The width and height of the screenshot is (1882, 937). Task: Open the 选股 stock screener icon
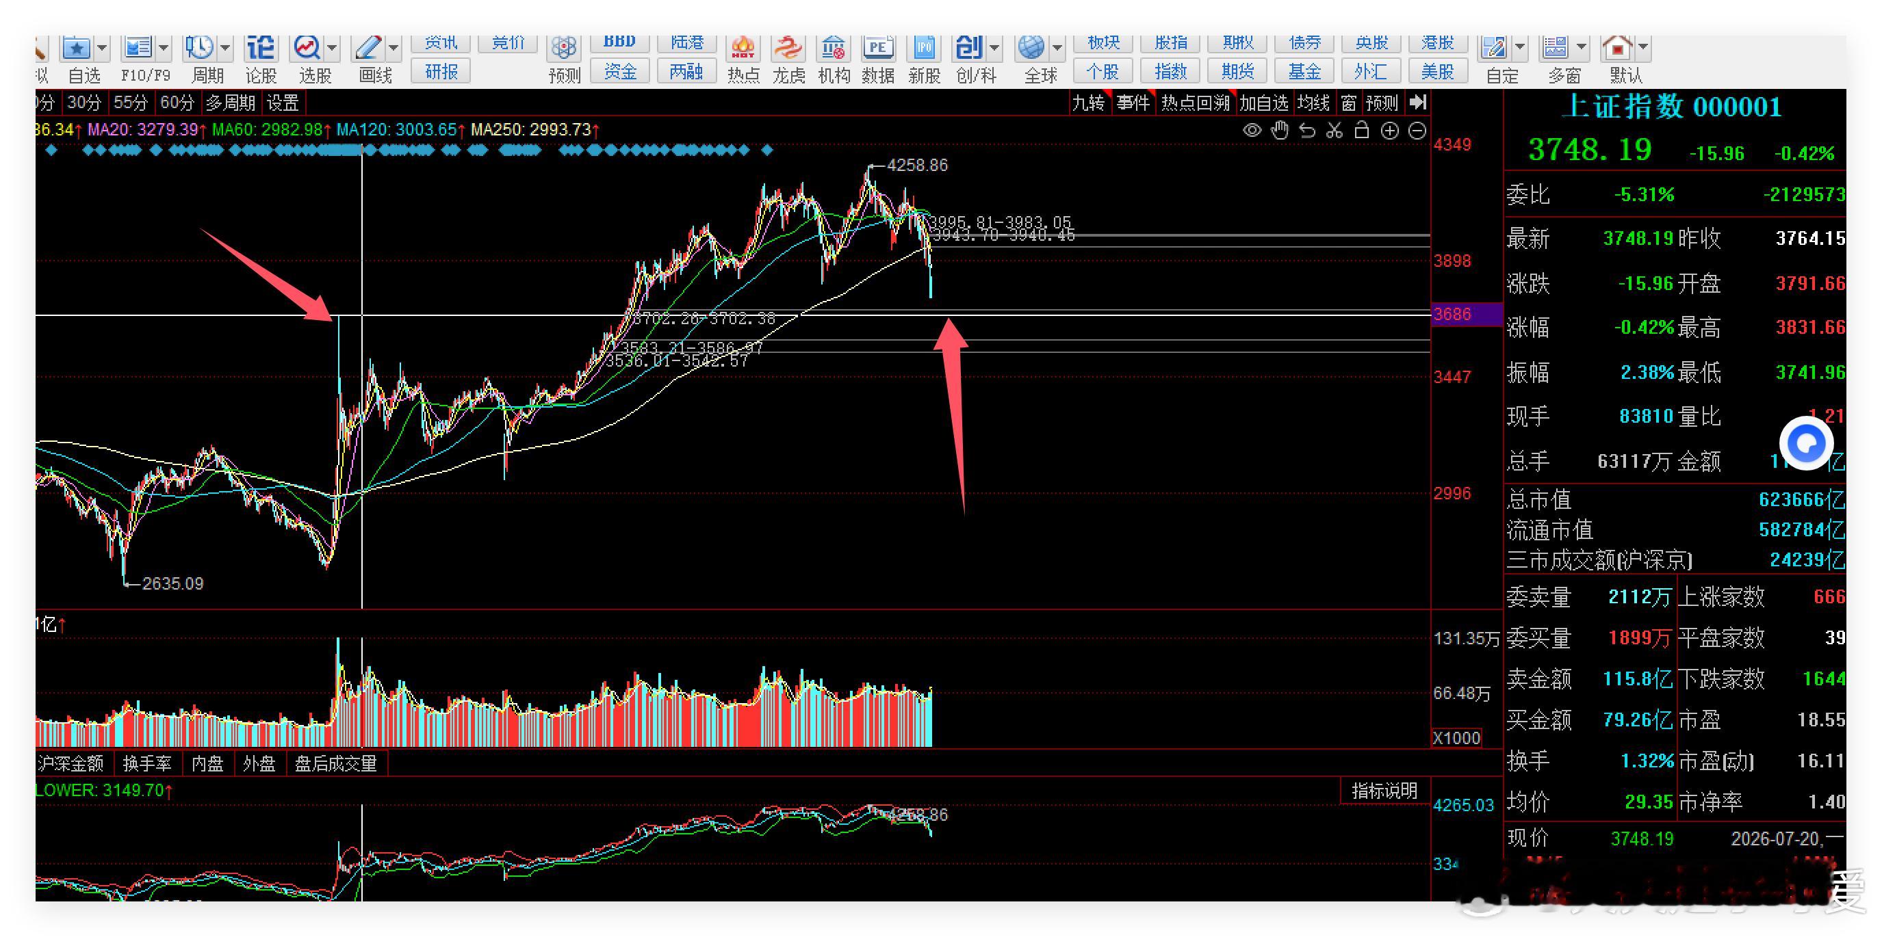pos(307,49)
